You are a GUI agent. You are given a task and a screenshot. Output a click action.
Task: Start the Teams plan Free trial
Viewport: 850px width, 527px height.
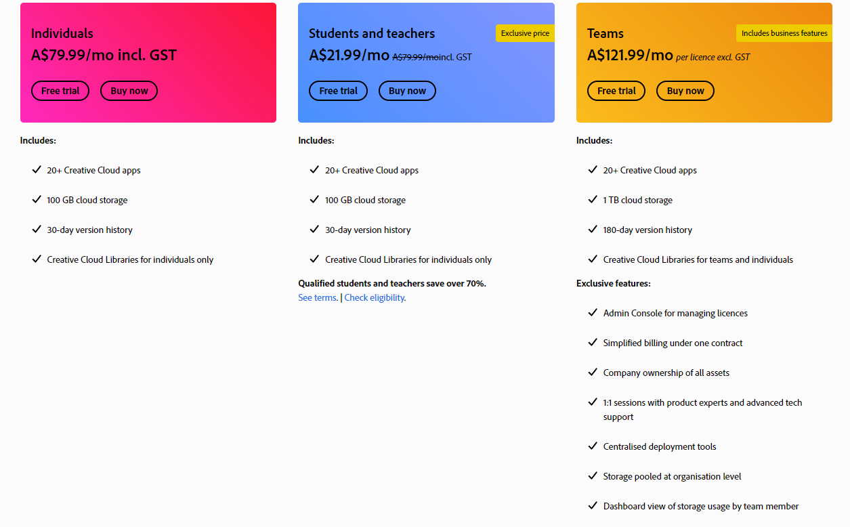click(616, 91)
